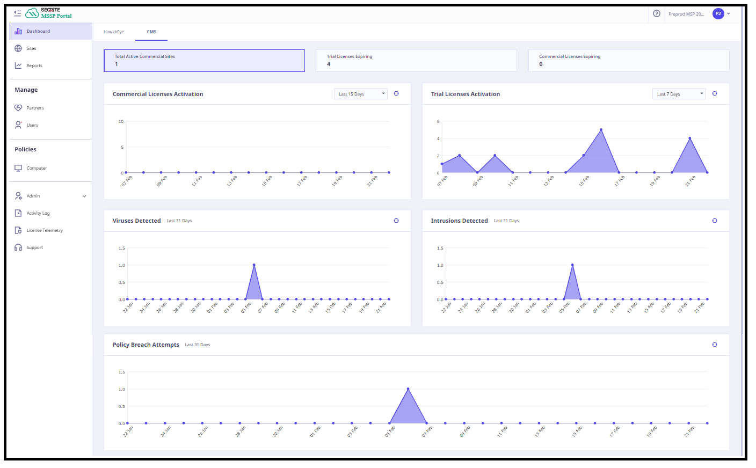Click the Support headset icon
Viewport: 756px width, 468px height.
point(18,247)
